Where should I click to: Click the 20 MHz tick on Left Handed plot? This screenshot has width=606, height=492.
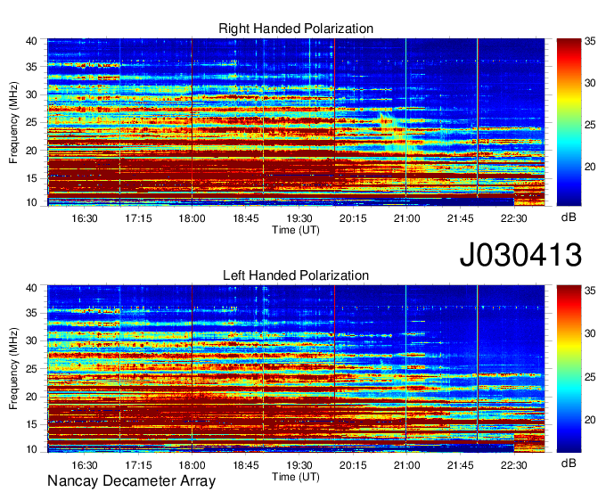[32, 397]
